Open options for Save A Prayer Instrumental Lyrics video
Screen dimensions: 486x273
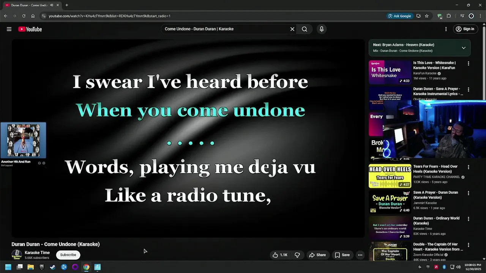469,90
